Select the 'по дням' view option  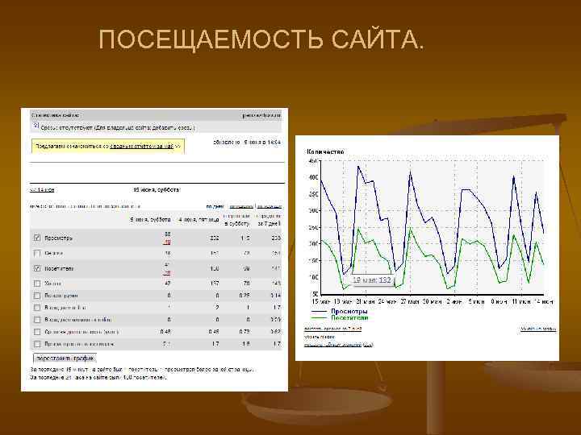click(x=215, y=206)
